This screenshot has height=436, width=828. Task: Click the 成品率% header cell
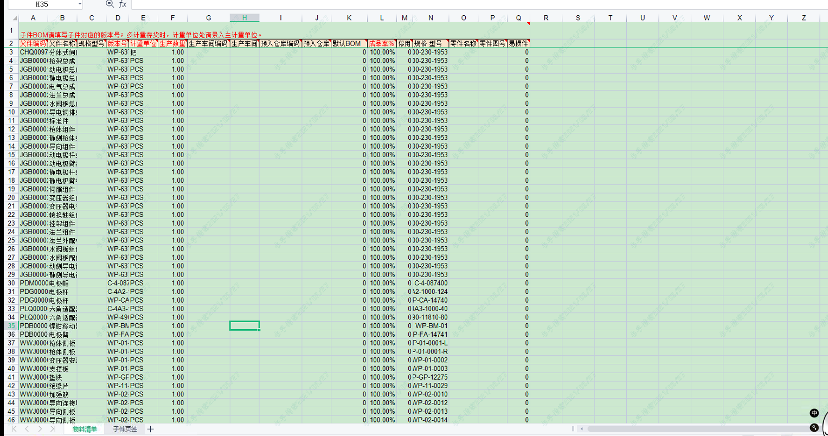382,43
